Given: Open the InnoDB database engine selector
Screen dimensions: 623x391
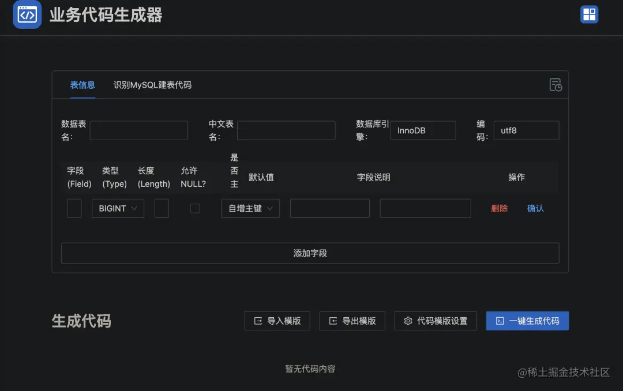Looking at the screenshot, I should coord(423,130).
